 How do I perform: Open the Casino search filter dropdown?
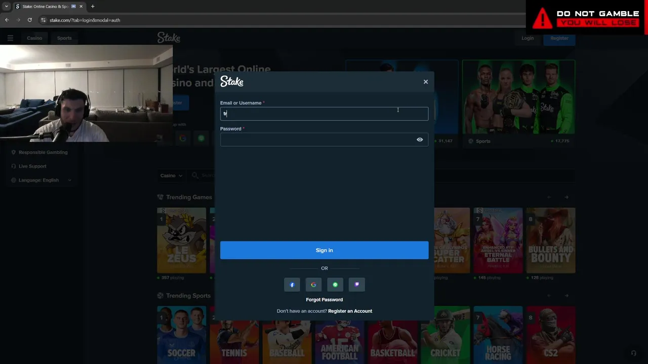click(171, 175)
